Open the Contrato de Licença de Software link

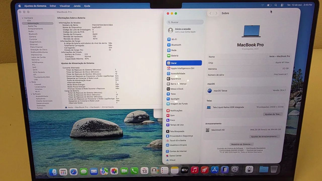click(x=230, y=148)
